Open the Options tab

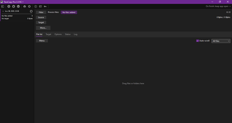tap(58, 34)
